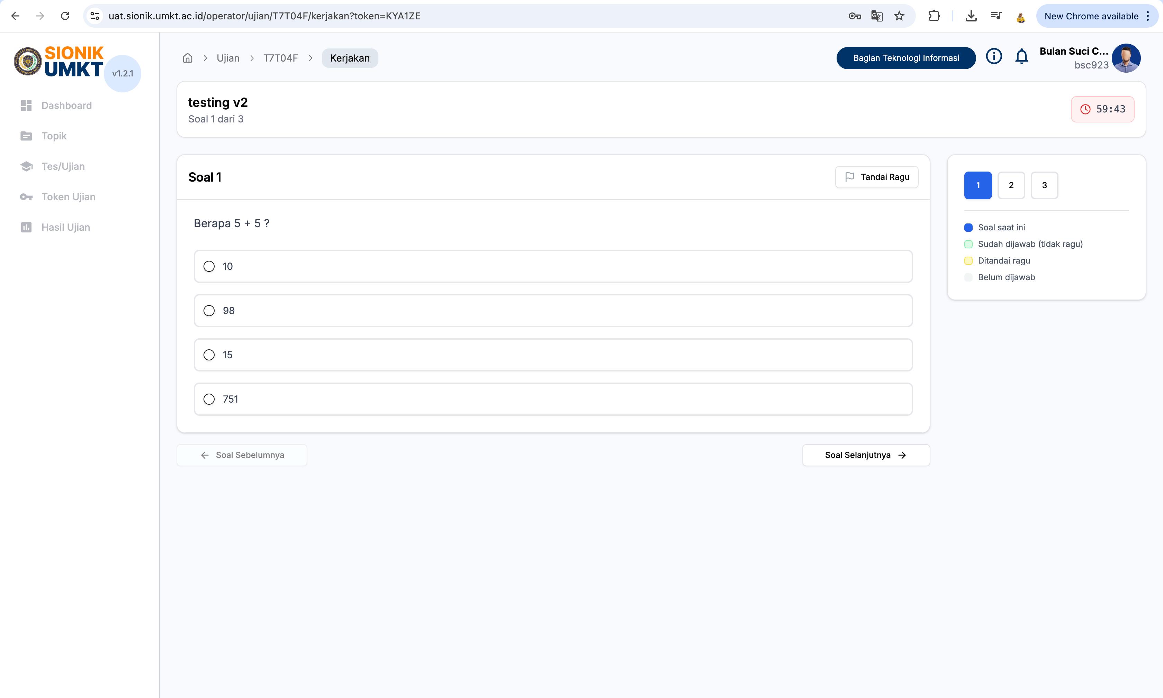Open Chrome downloads icon
This screenshot has width=1163, height=698.
pos(971,16)
